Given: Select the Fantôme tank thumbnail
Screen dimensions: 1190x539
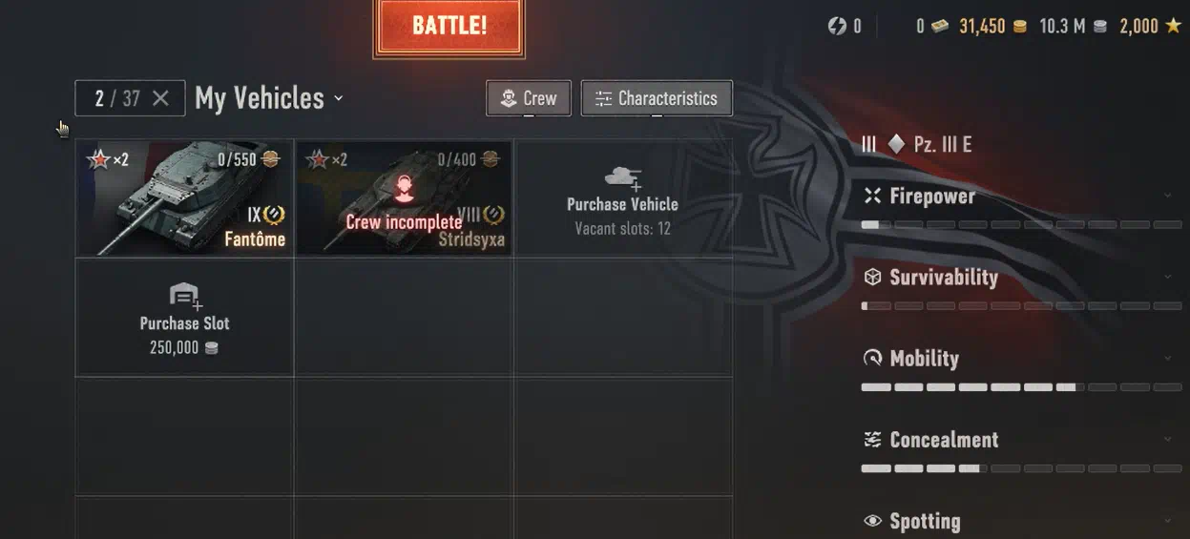Looking at the screenshot, I should tap(184, 198).
